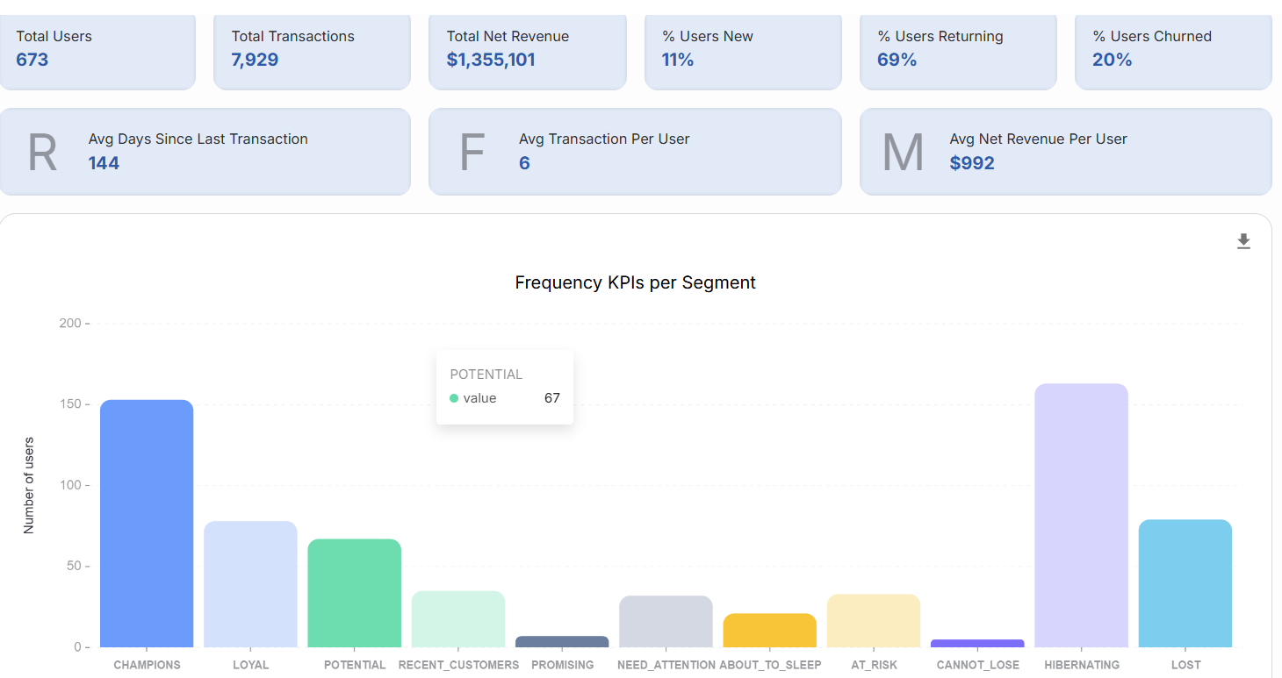
Task: Select the HIBERNATING segment bar
Action: pyautogui.click(x=1081, y=516)
